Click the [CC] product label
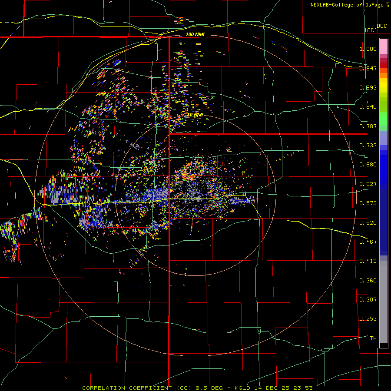 [371, 30]
